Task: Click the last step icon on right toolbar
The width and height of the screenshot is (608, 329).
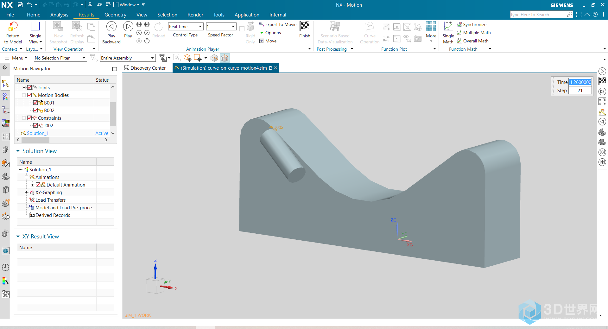Action: 602,152
